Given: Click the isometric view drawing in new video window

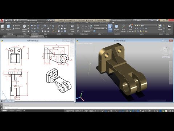Looking at the screenshot, I should (59, 80).
